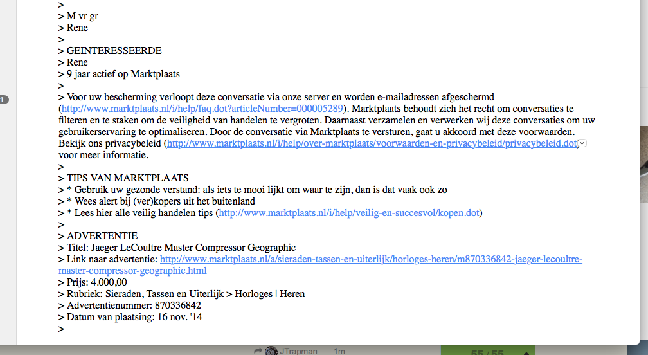Click the heading GEINTERESSEERDE
Image resolution: width=648 pixels, height=355 pixels.
pos(114,51)
